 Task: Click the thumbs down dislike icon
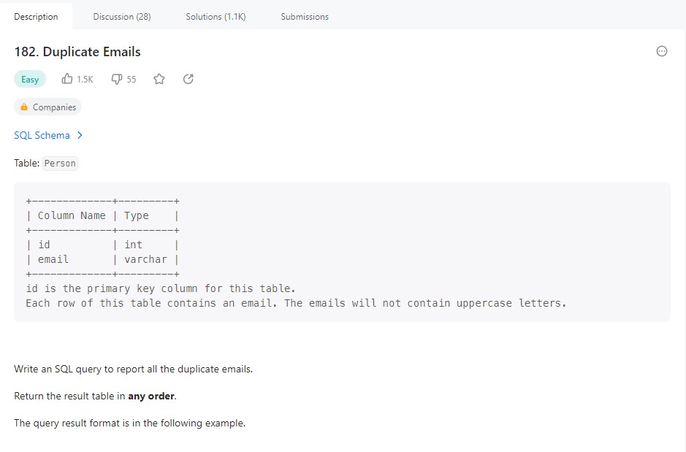pos(117,79)
